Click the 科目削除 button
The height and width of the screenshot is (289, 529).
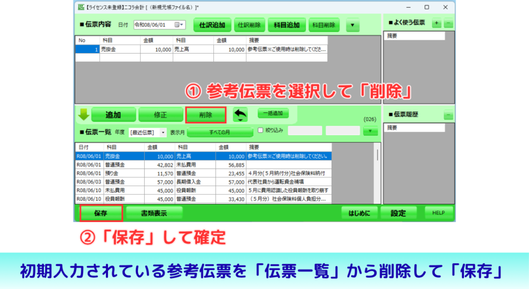pos(324,25)
